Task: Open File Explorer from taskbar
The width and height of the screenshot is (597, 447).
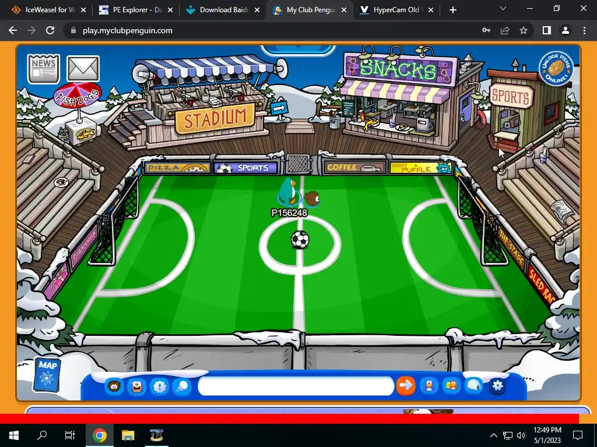Action: [x=128, y=435]
